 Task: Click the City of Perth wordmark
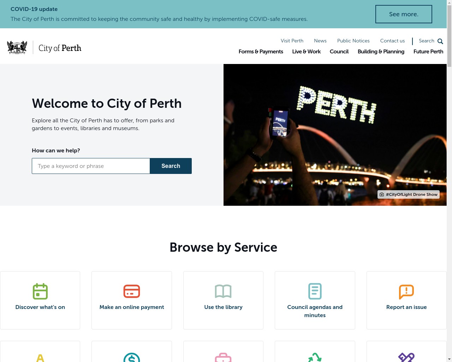click(60, 48)
